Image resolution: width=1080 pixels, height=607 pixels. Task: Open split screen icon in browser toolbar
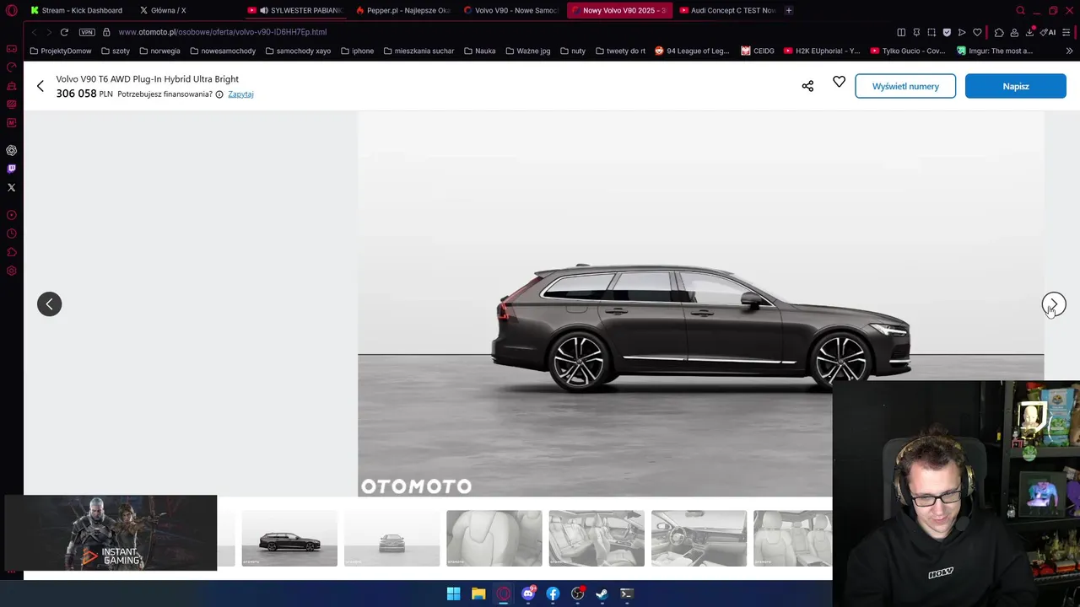tap(901, 32)
